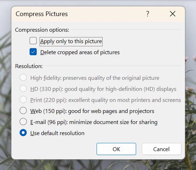Viewport: 196px width, 170px height.
Task: Open help via the question mark icon
Action: [x=148, y=14]
